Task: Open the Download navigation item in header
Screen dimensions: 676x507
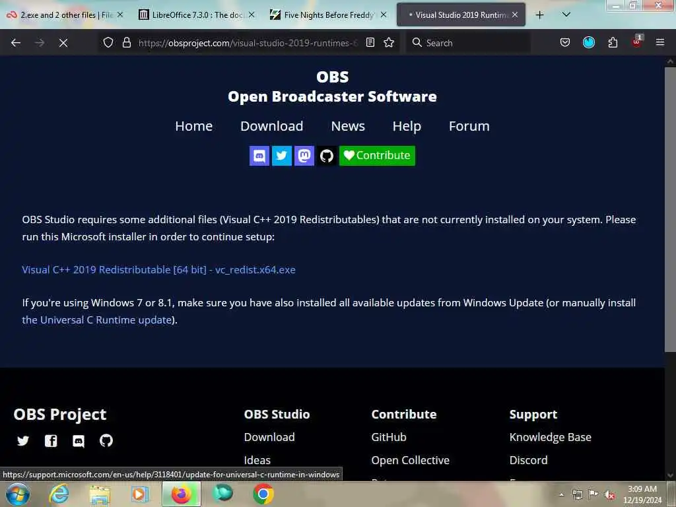Action: pyautogui.click(x=271, y=126)
